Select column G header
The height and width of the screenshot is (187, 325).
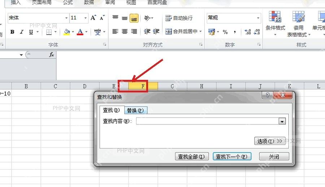click(172, 86)
